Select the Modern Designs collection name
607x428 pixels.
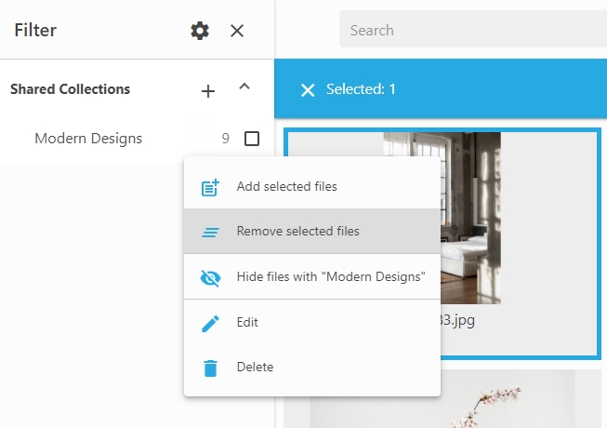click(x=88, y=139)
